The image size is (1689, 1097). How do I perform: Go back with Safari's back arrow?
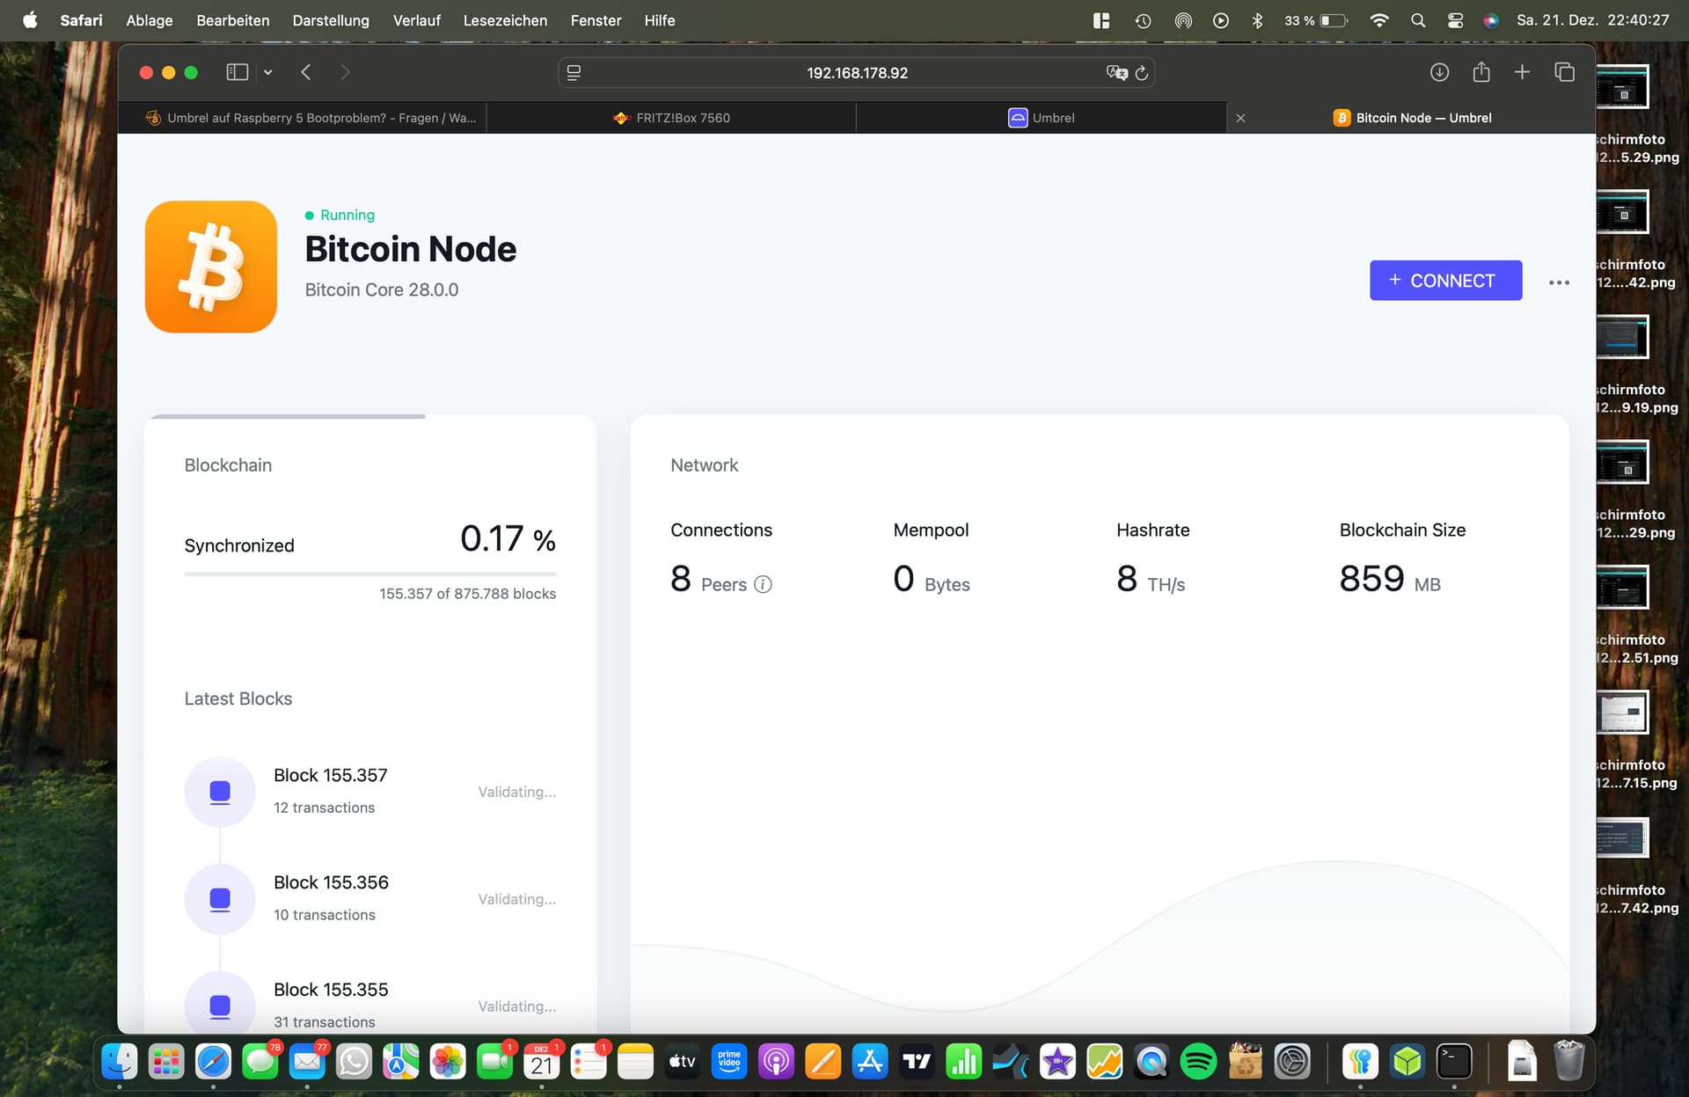point(306,72)
